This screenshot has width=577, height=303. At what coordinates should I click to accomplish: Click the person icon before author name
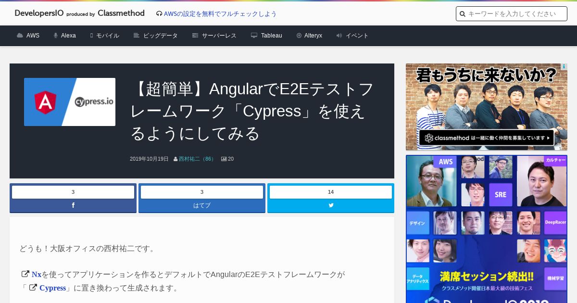pos(176,159)
